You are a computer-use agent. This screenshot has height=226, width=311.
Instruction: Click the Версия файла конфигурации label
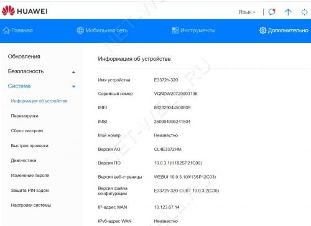click(x=113, y=191)
